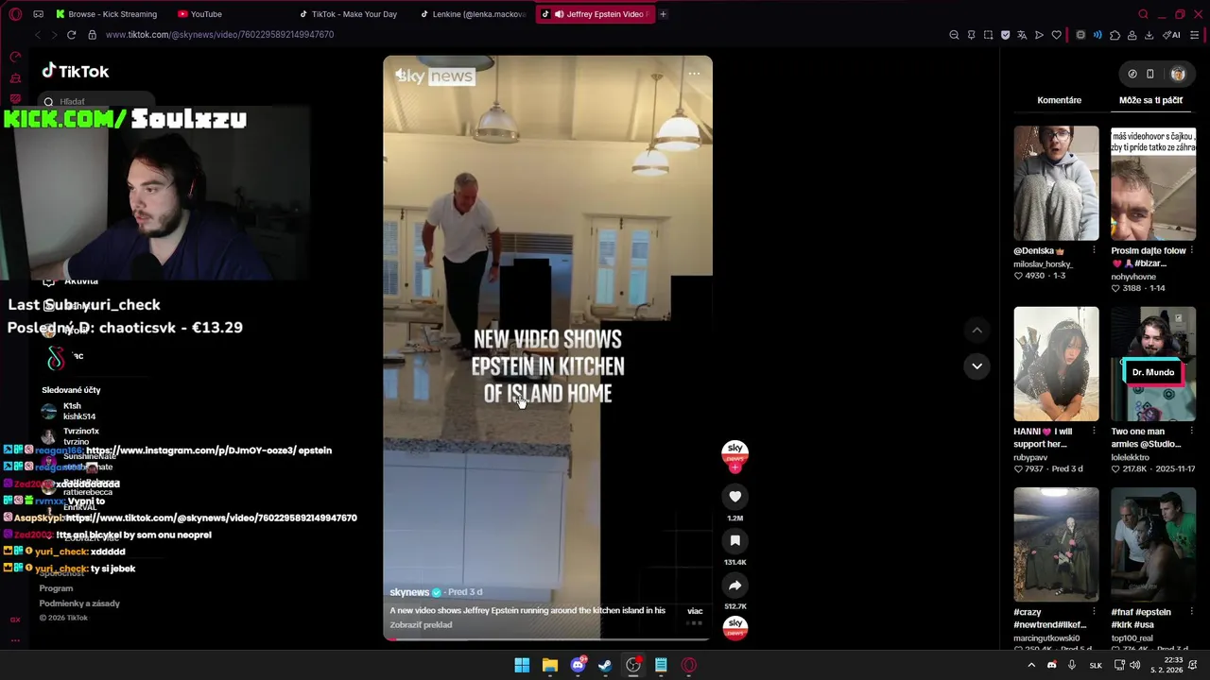Go to the previous video with up arrow

[x=977, y=330]
